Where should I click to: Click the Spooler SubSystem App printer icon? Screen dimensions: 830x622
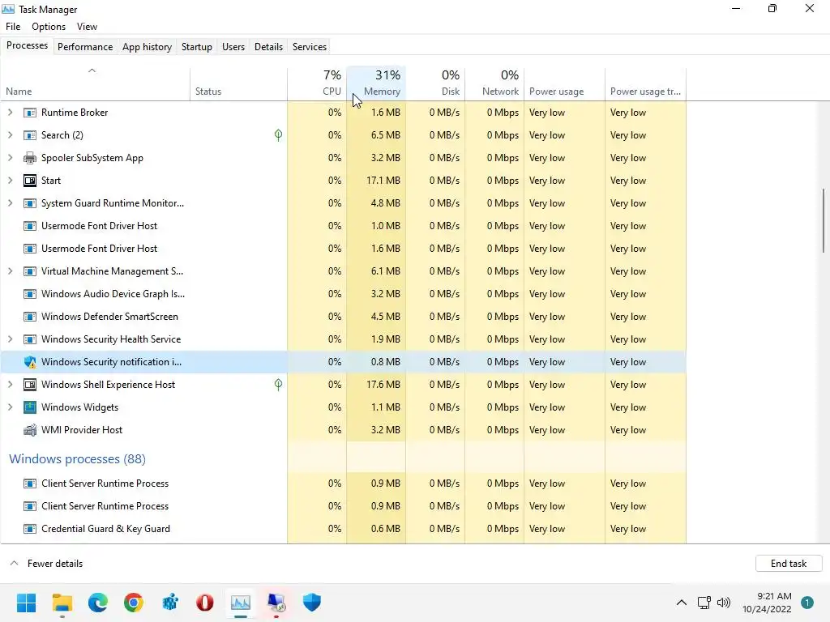(x=30, y=158)
